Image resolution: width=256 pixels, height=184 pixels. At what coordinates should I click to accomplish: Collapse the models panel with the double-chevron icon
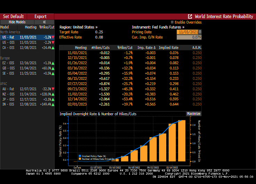pos(45,22)
